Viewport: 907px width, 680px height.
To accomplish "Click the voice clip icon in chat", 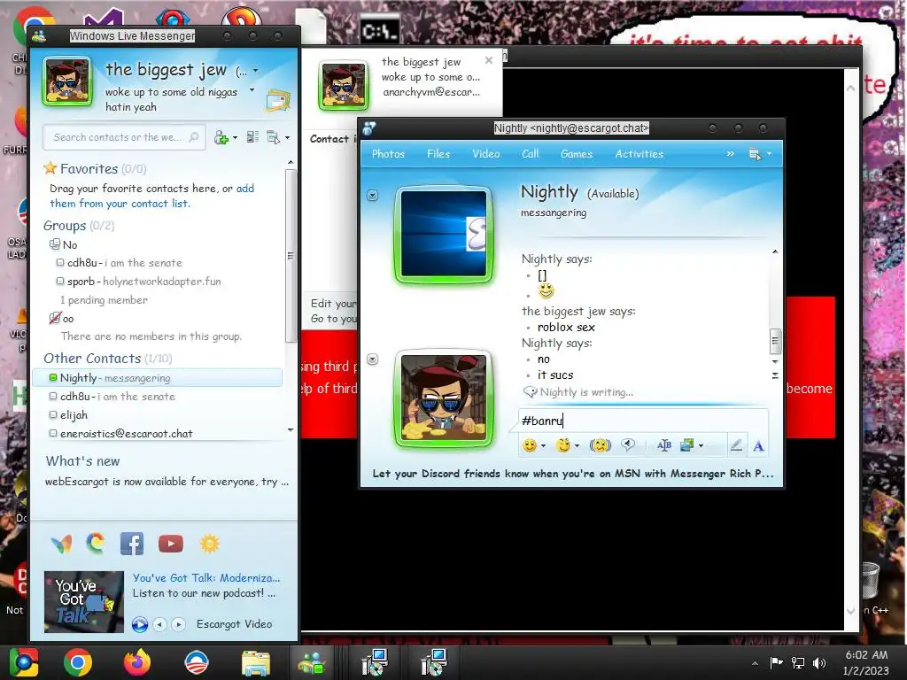I will tap(628, 444).
